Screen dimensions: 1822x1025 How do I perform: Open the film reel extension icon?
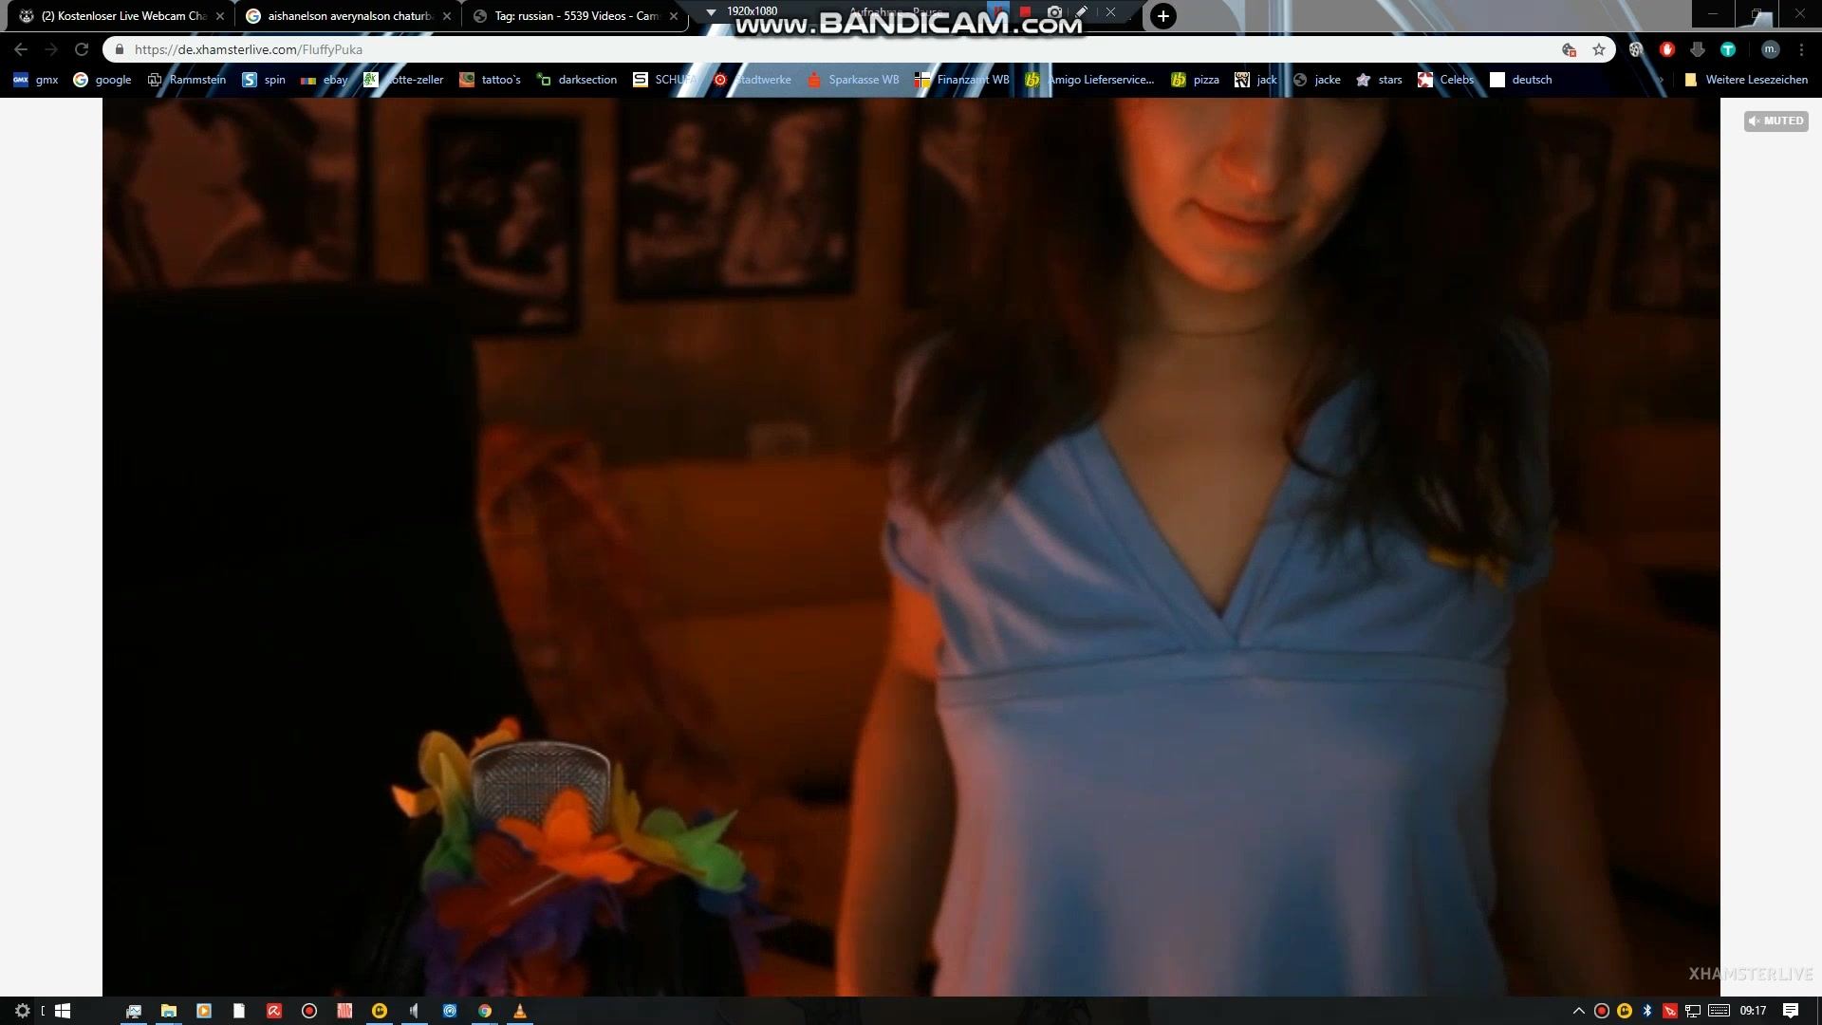click(x=1636, y=49)
